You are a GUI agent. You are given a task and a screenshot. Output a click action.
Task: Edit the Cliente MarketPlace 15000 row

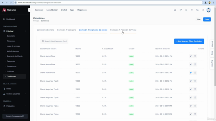(x=191, y=73)
